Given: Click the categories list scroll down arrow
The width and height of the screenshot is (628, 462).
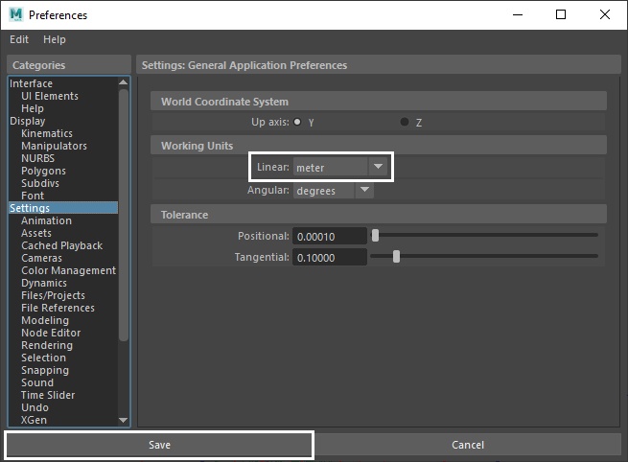Looking at the screenshot, I should coord(124,420).
